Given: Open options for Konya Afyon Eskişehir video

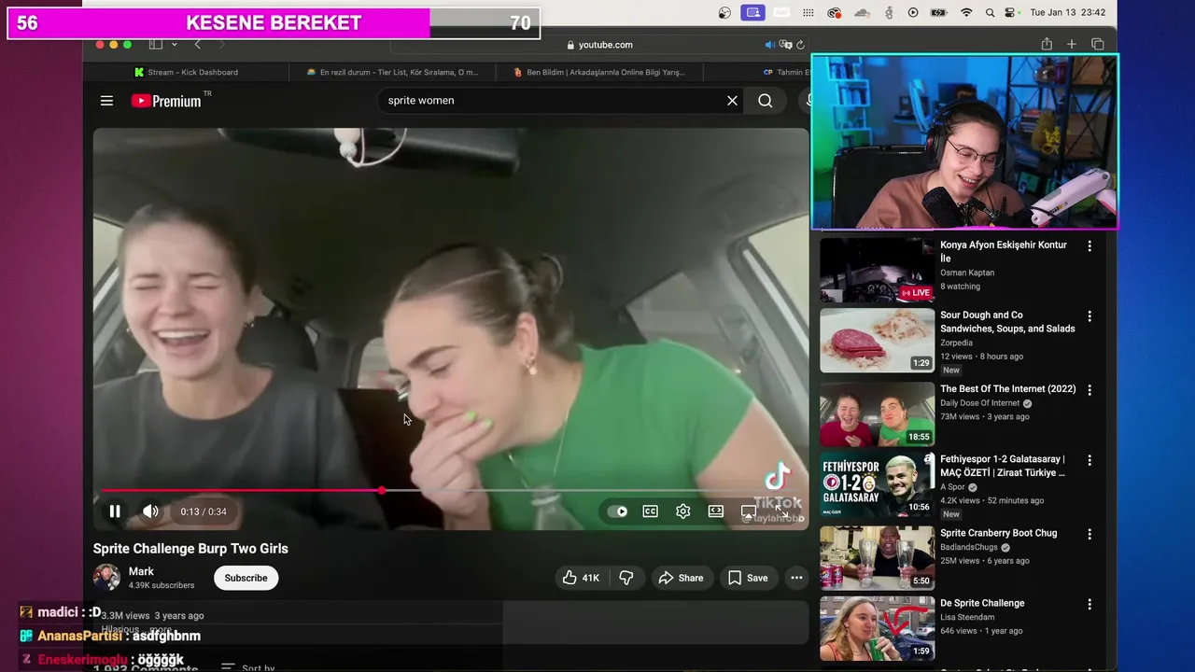Looking at the screenshot, I should point(1089,246).
